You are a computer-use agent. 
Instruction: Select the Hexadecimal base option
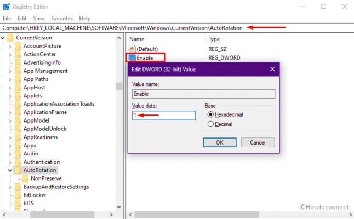click(x=225, y=114)
